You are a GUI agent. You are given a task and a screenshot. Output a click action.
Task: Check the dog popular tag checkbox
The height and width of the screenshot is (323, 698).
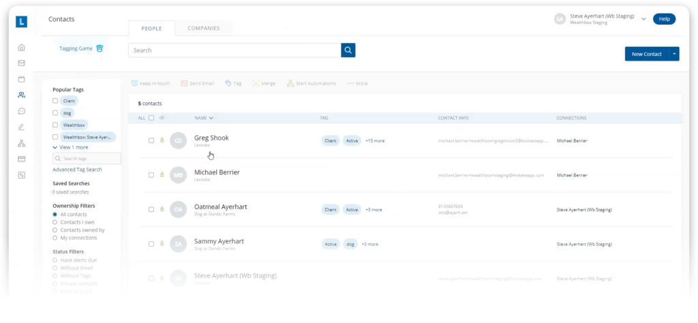tap(55, 113)
